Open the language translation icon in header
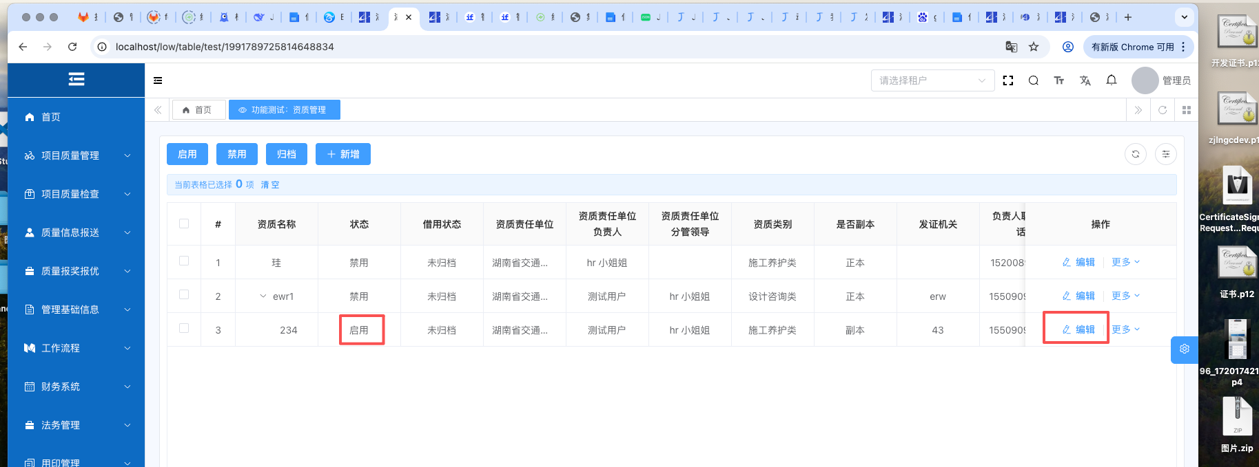Viewport: 1259px width, 467px height. pyautogui.click(x=1085, y=80)
